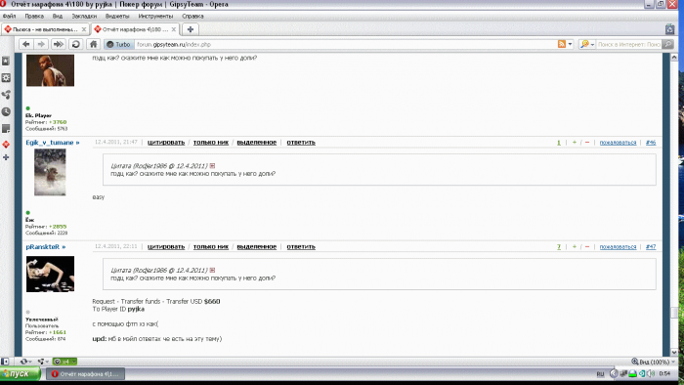Close the 'Отчёт марафона 4\180' tab
Screen dimensions: 684x385
(x=174, y=29)
